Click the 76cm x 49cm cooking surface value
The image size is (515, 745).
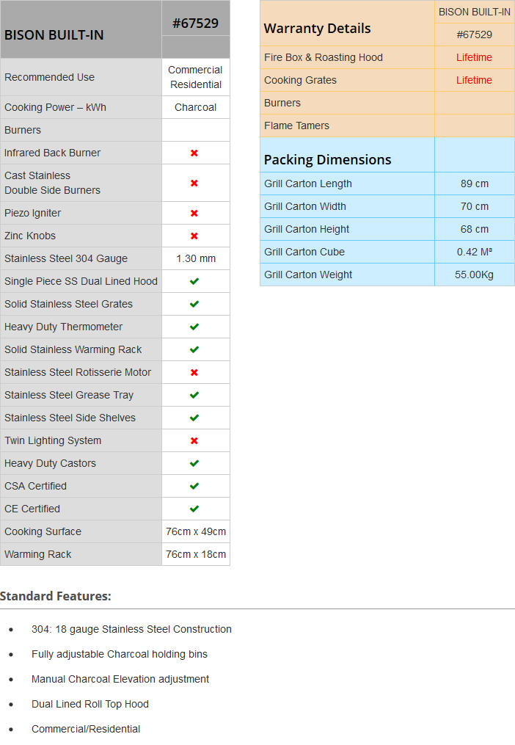196,531
